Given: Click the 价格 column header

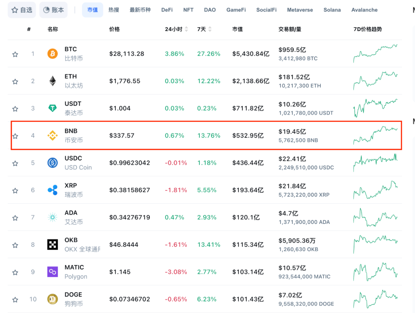Looking at the screenshot, I should [115, 29].
